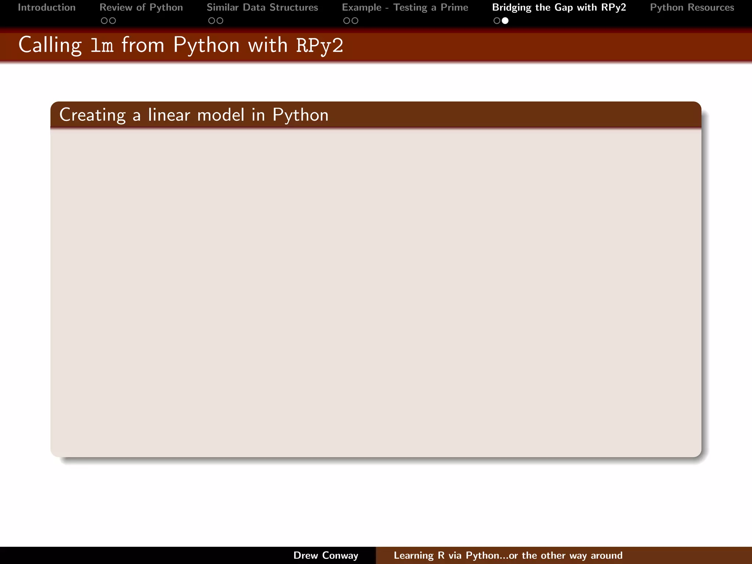Click second dot under Similar Data Structures

220,21
